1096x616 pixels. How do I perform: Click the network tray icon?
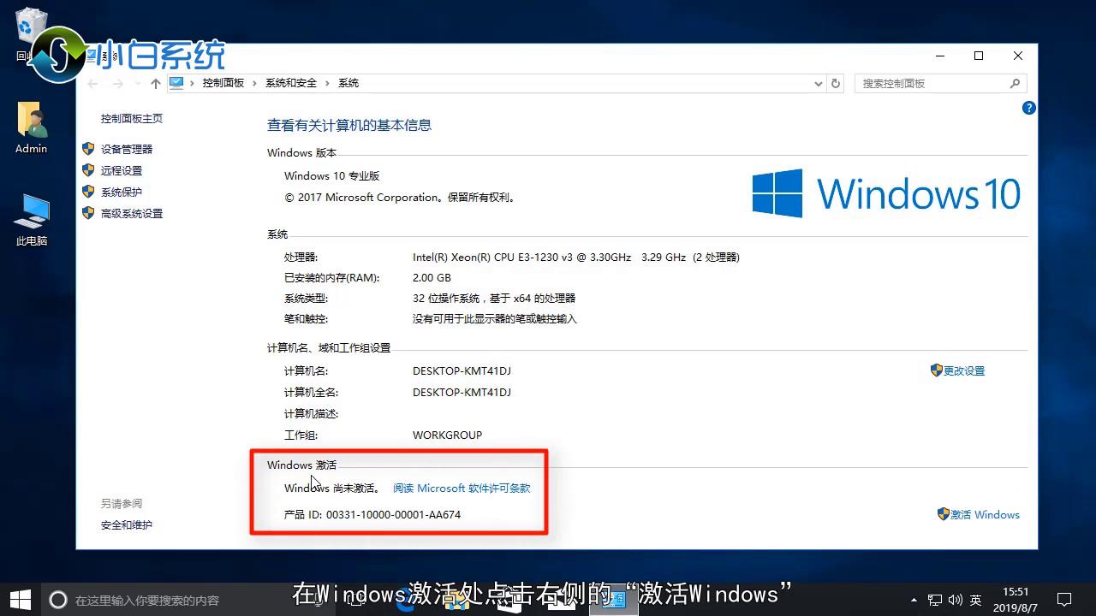pyautogui.click(x=935, y=600)
